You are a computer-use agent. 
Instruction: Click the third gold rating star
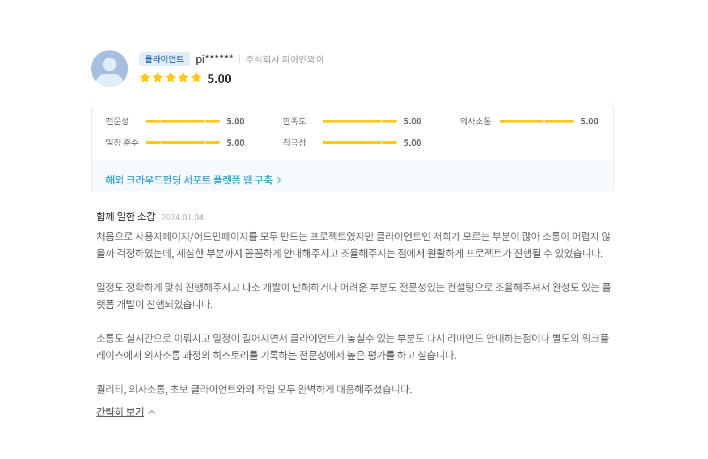pos(171,78)
